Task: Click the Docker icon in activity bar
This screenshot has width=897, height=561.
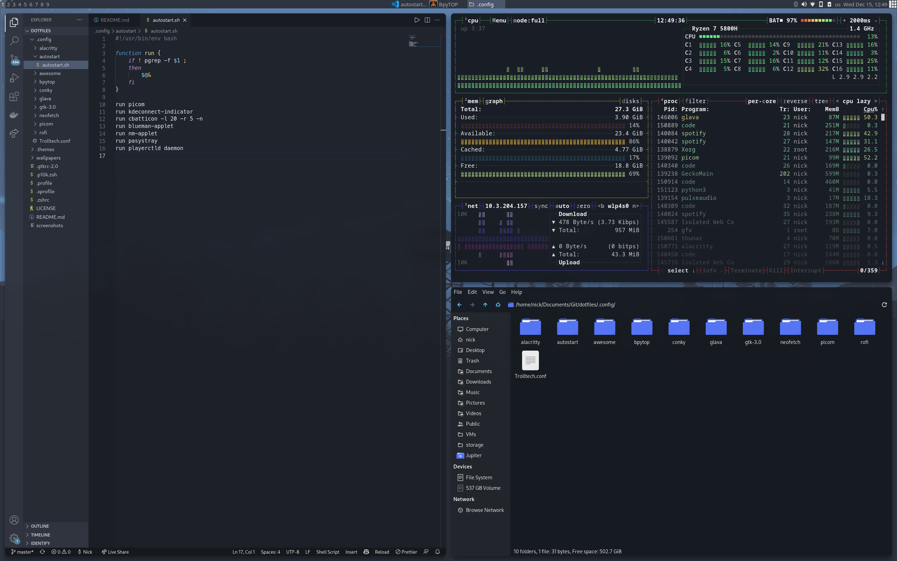Action: pyautogui.click(x=14, y=115)
